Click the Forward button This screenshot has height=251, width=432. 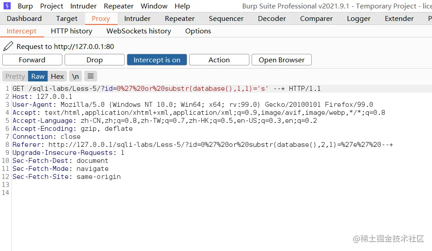32,60
